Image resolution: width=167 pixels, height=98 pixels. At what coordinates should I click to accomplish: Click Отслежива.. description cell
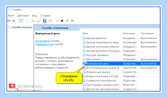click(x=130, y=42)
